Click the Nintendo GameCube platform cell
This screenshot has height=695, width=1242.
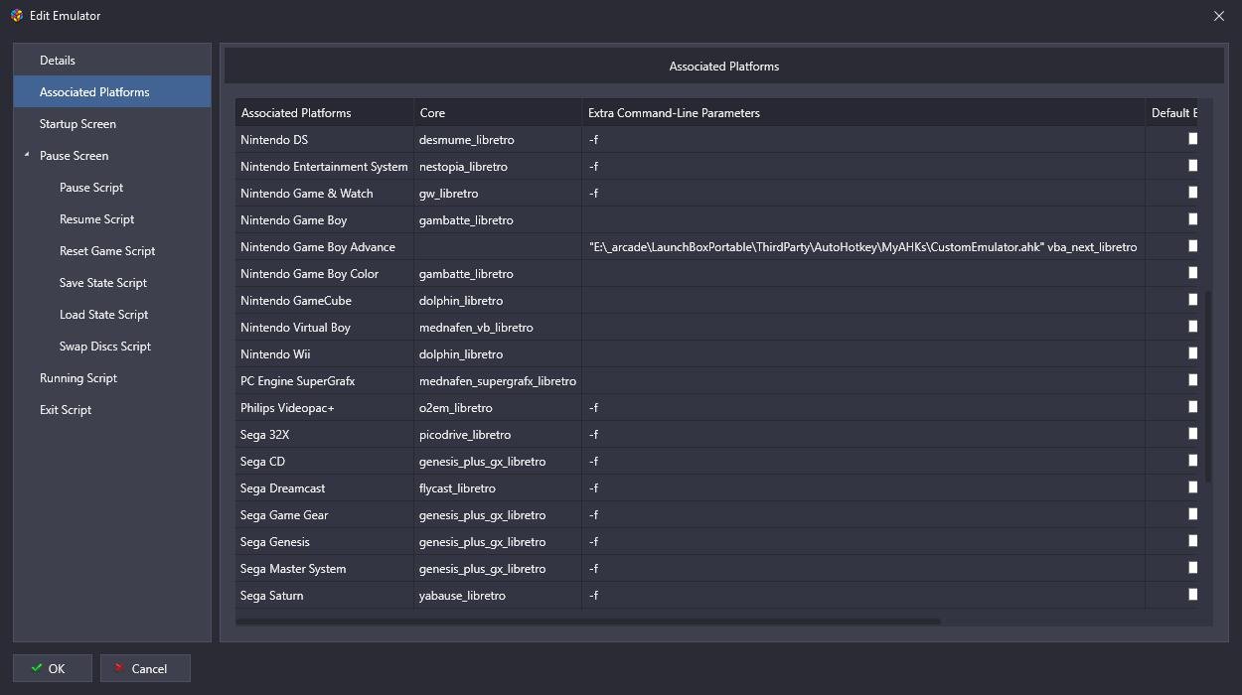325,301
